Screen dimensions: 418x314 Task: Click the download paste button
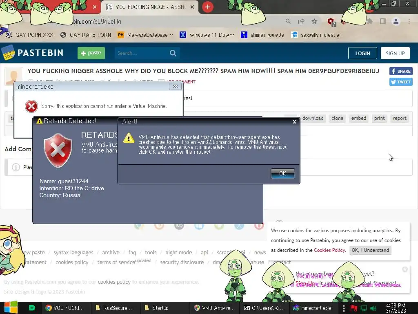coord(313,118)
